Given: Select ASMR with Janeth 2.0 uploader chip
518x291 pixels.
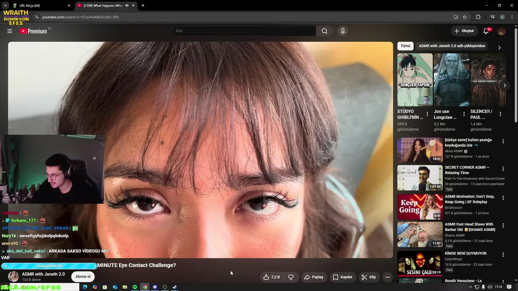Looking at the screenshot, I should (452, 46).
